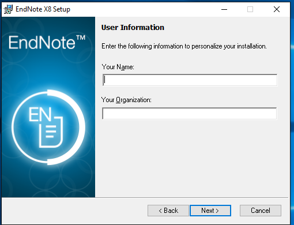This screenshot has height=225, width=294.
Task: Click the installer icon in the title bar
Action: (x=8, y=9)
